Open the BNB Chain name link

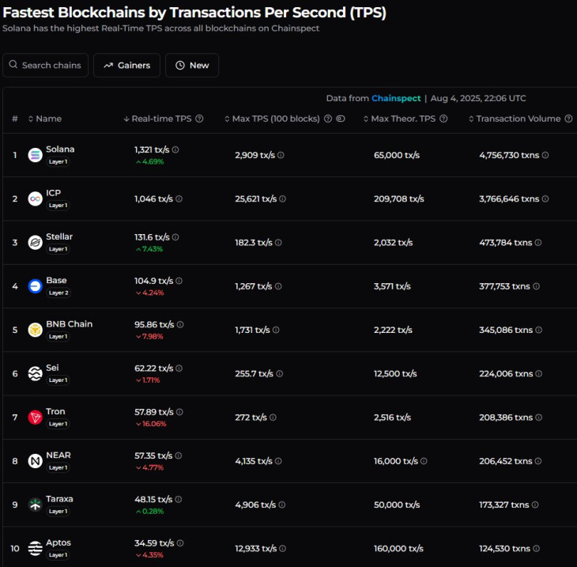[x=70, y=324]
